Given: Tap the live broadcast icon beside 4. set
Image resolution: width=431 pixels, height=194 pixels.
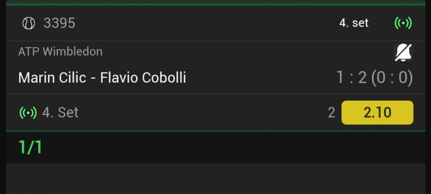Looking at the screenshot, I should (x=403, y=23).
